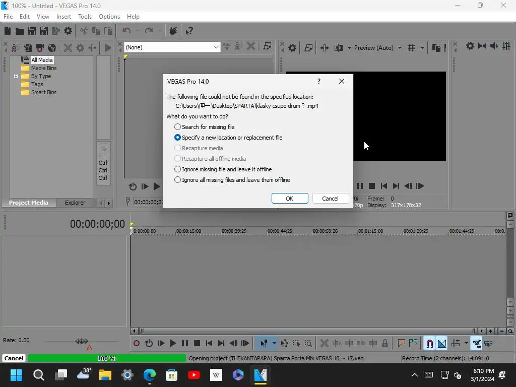Click the dialog help question mark
Viewport: 516px width, 387px height.
point(318,81)
